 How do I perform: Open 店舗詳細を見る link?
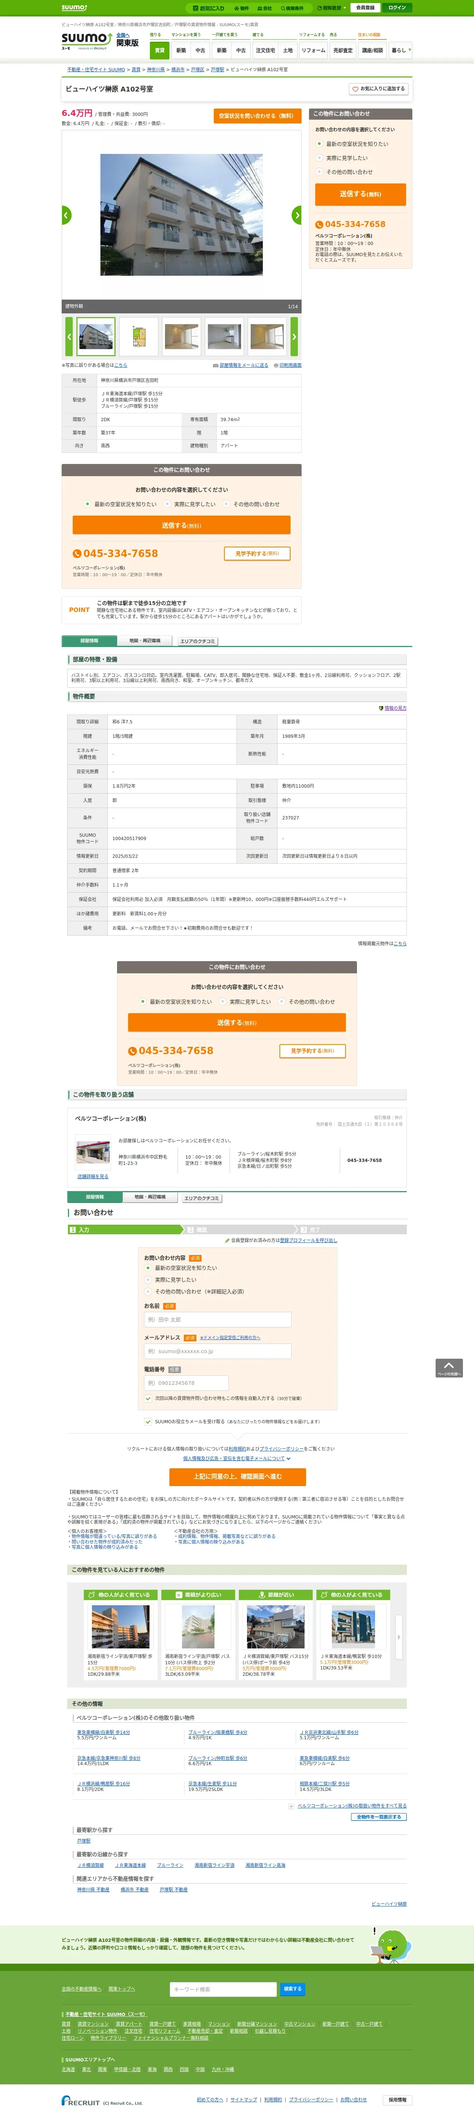coord(93,1176)
